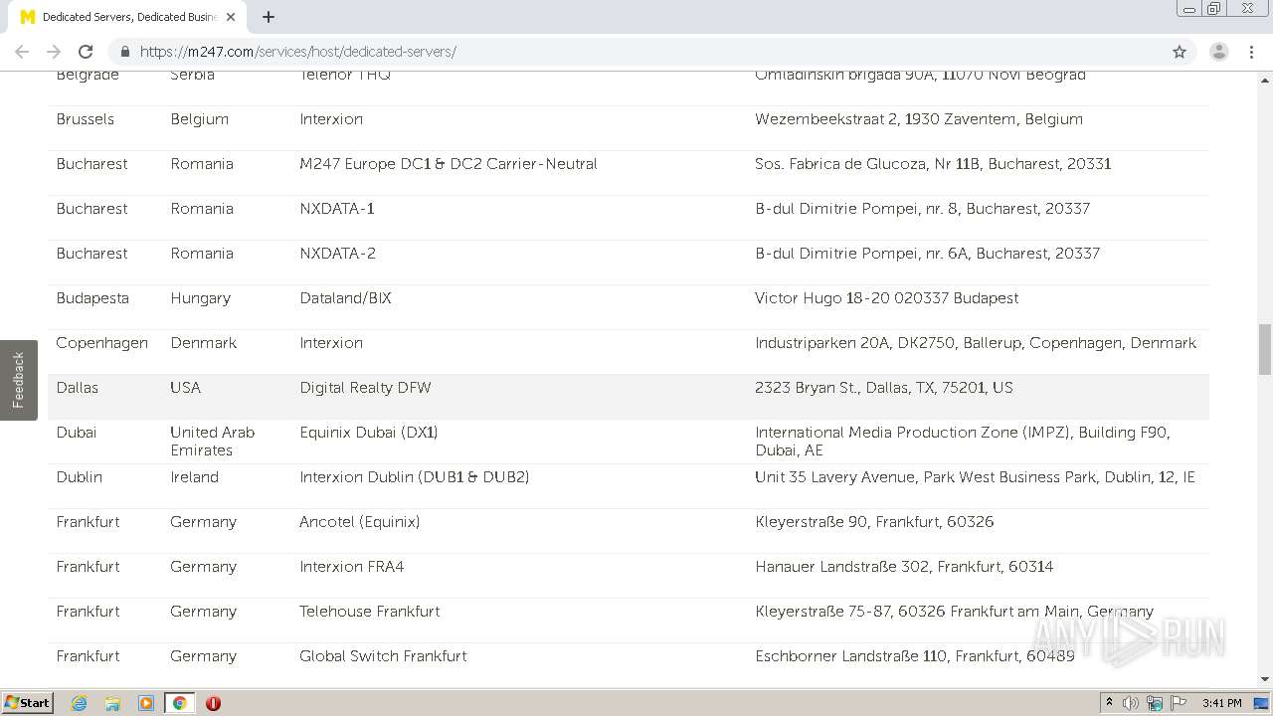Select the 'Wezembeekstraat 2' Zaventem address

coord(919,119)
